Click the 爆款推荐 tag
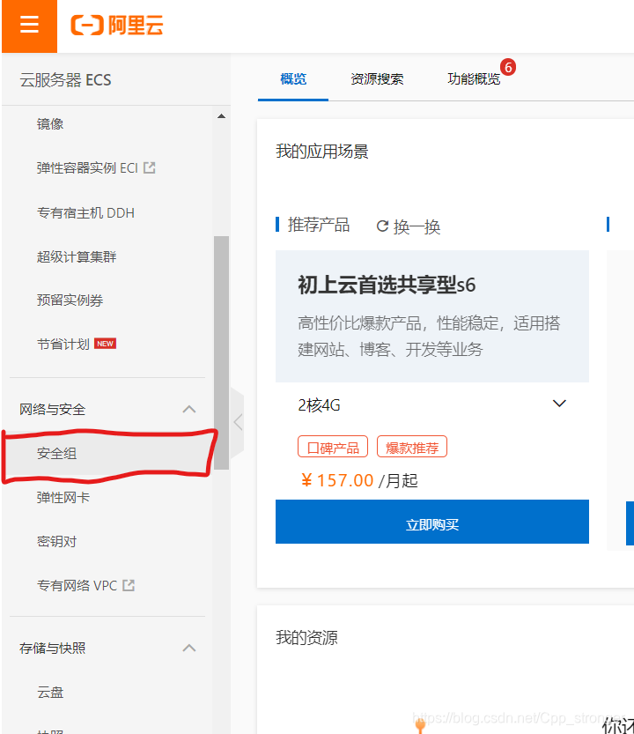Viewport: 634px width, 734px height. [x=412, y=447]
